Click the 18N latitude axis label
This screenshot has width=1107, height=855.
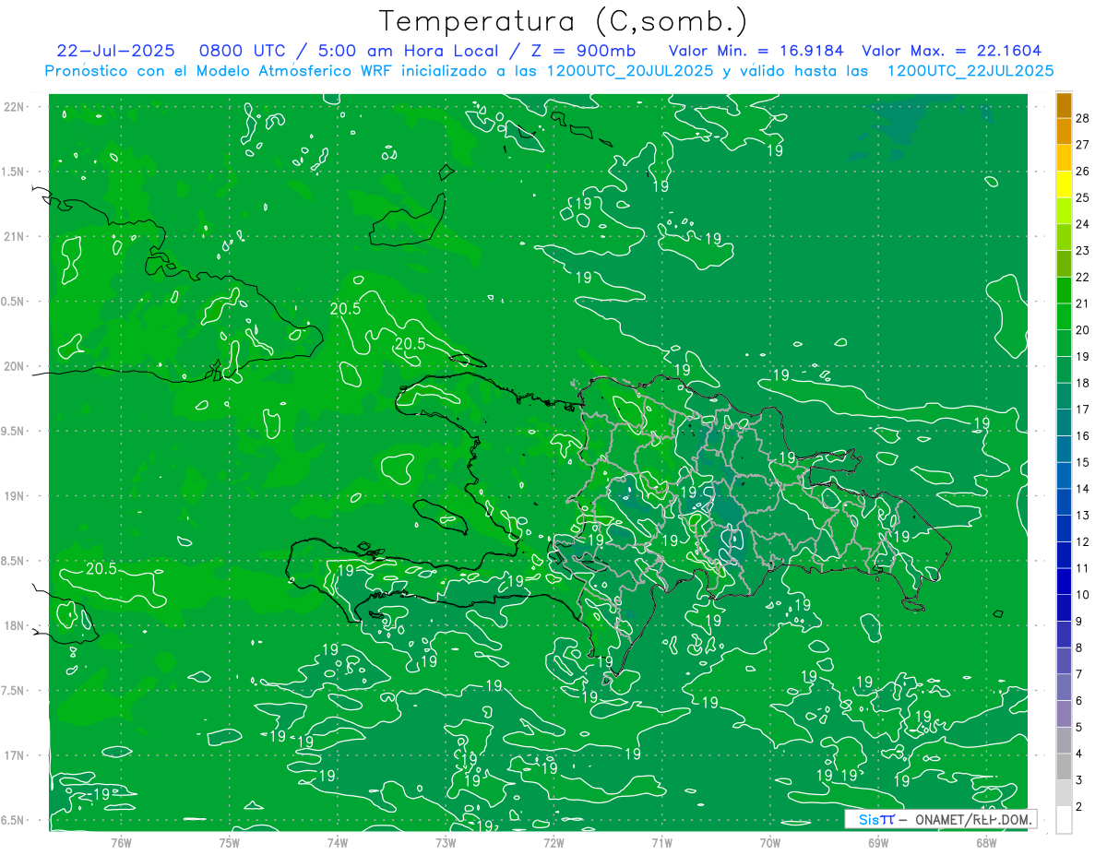point(14,626)
